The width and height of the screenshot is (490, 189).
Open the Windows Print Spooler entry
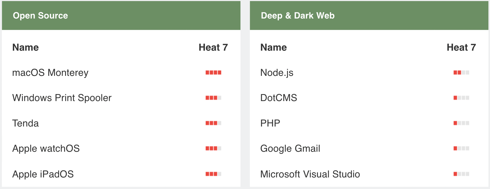pyautogui.click(x=62, y=98)
